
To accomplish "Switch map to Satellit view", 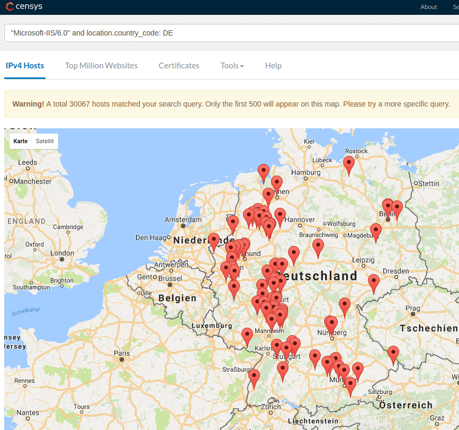I will coord(45,141).
